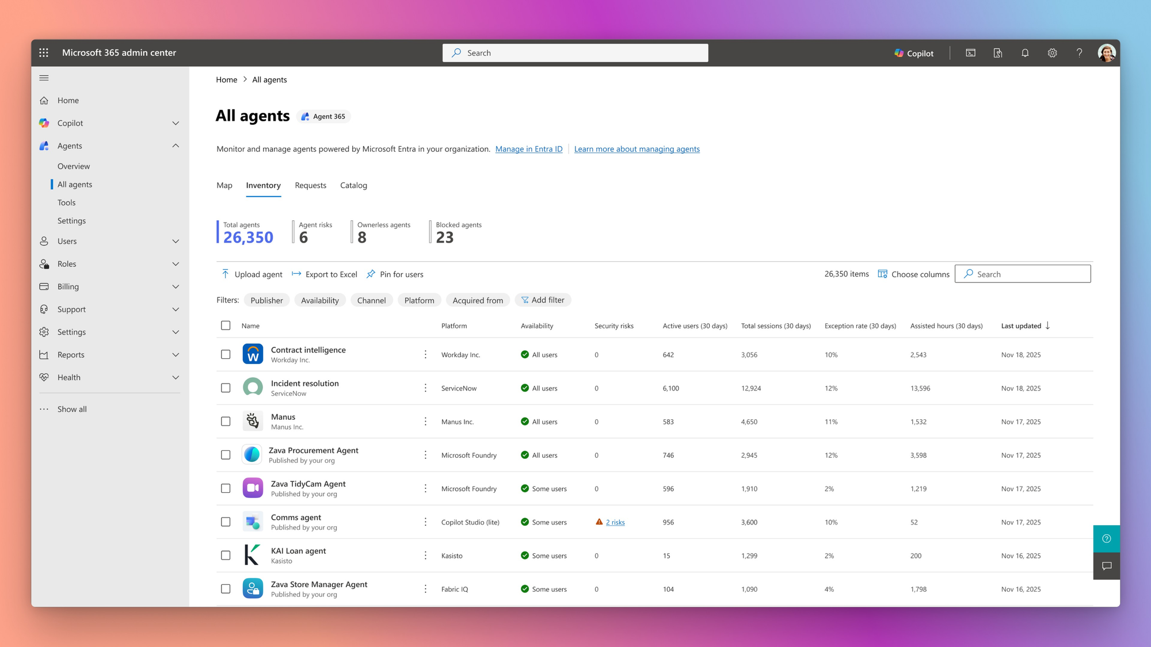This screenshot has height=647, width=1151.
Task: Open Manage in Entra ID link
Action: pyautogui.click(x=529, y=148)
